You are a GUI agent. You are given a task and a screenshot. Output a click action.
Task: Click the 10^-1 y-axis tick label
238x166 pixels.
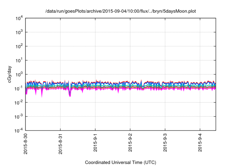(19, 89)
